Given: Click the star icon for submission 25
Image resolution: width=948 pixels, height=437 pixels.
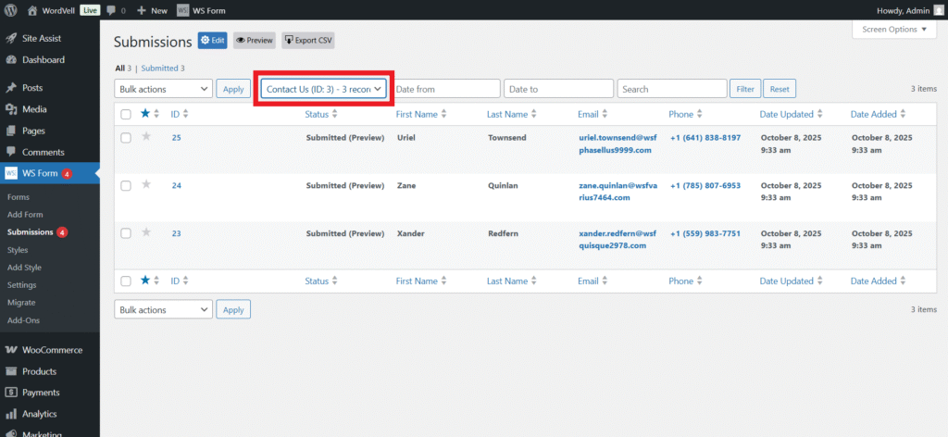Looking at the screenshot, I should 145,137.
